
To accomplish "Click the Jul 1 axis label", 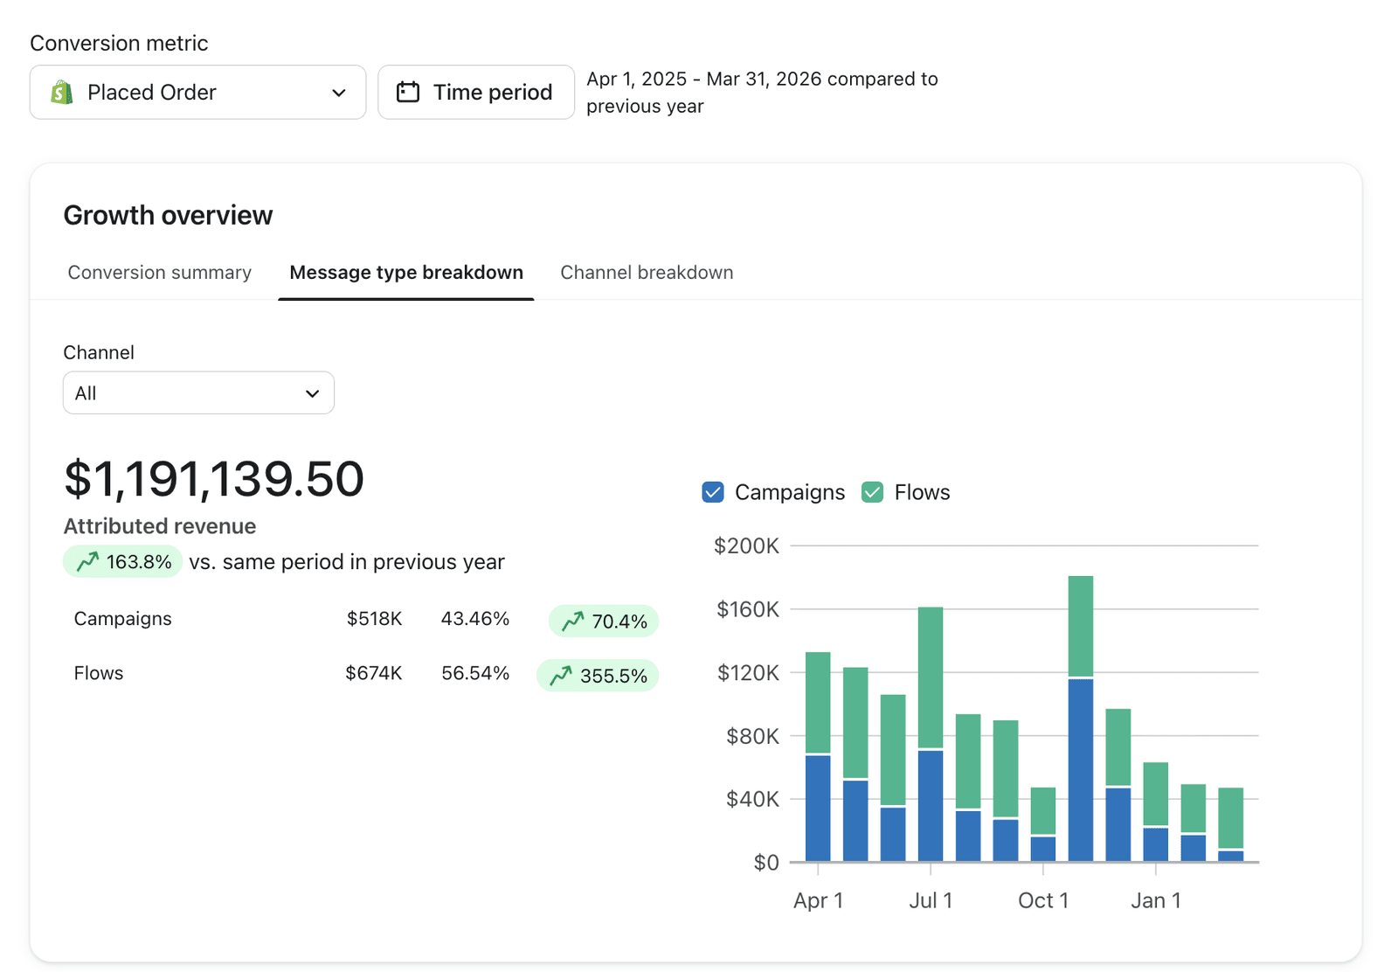I will (x=931, y=900).
